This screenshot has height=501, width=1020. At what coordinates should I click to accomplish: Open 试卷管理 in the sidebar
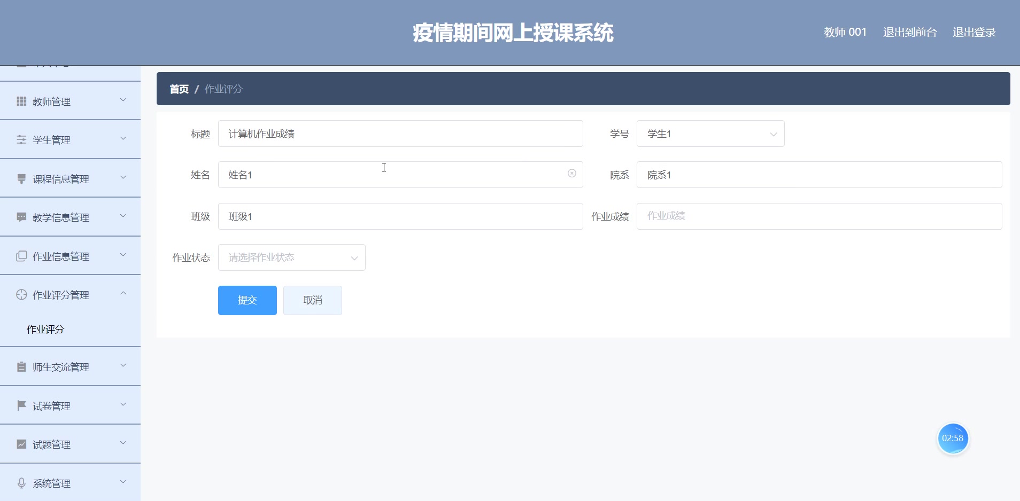click(x=70, y=405)
